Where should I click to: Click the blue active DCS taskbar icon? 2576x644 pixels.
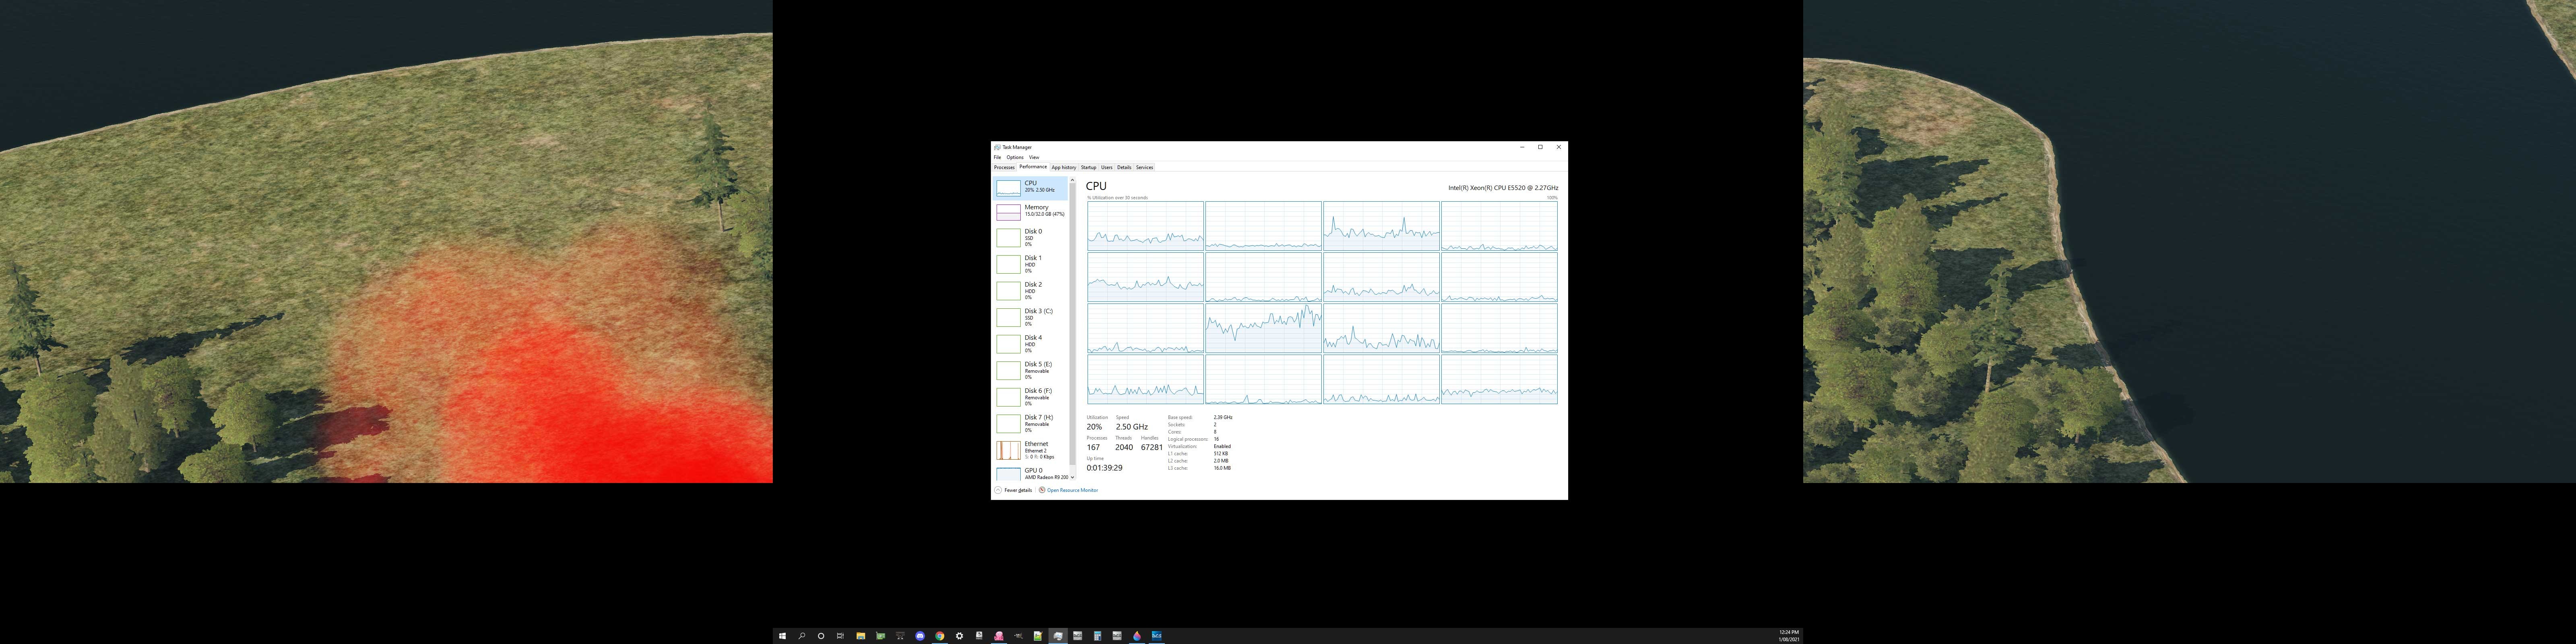[1157, 636]
